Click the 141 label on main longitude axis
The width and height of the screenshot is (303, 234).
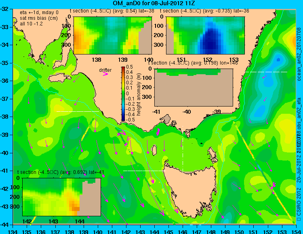click(112, 231)
